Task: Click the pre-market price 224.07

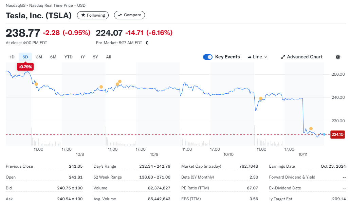Action: (109, 33)
